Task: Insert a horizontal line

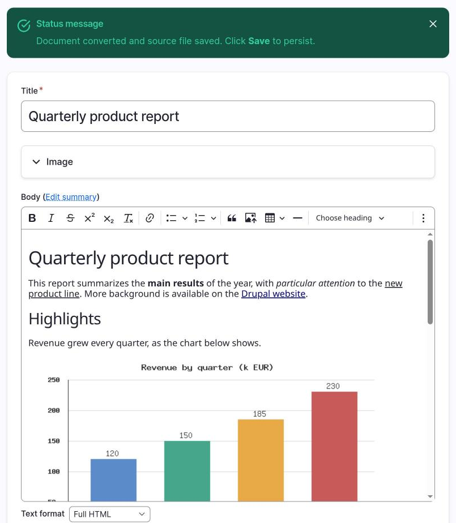Action: (x=297, y=218)
